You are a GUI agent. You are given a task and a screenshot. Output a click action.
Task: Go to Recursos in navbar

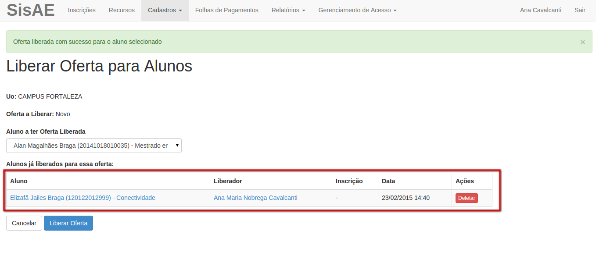pos(122,10)
